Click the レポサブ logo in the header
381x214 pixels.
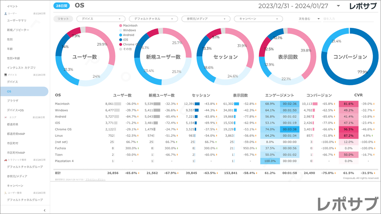coord(364,6)
